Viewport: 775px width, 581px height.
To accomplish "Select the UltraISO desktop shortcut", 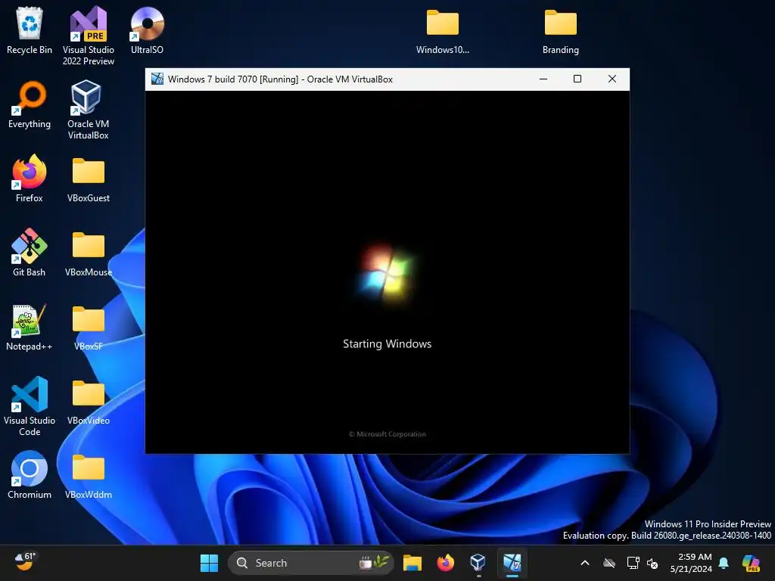I will pos(147,30).
